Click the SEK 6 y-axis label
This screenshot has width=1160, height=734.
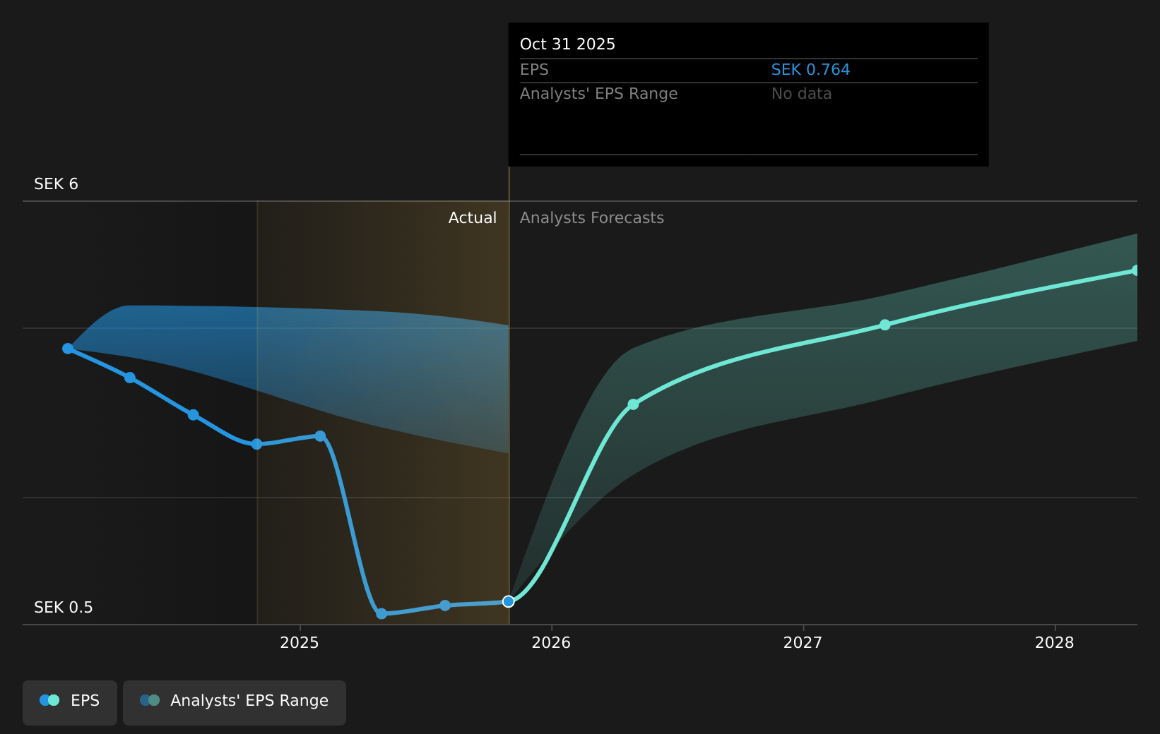[x=56, y=184]
